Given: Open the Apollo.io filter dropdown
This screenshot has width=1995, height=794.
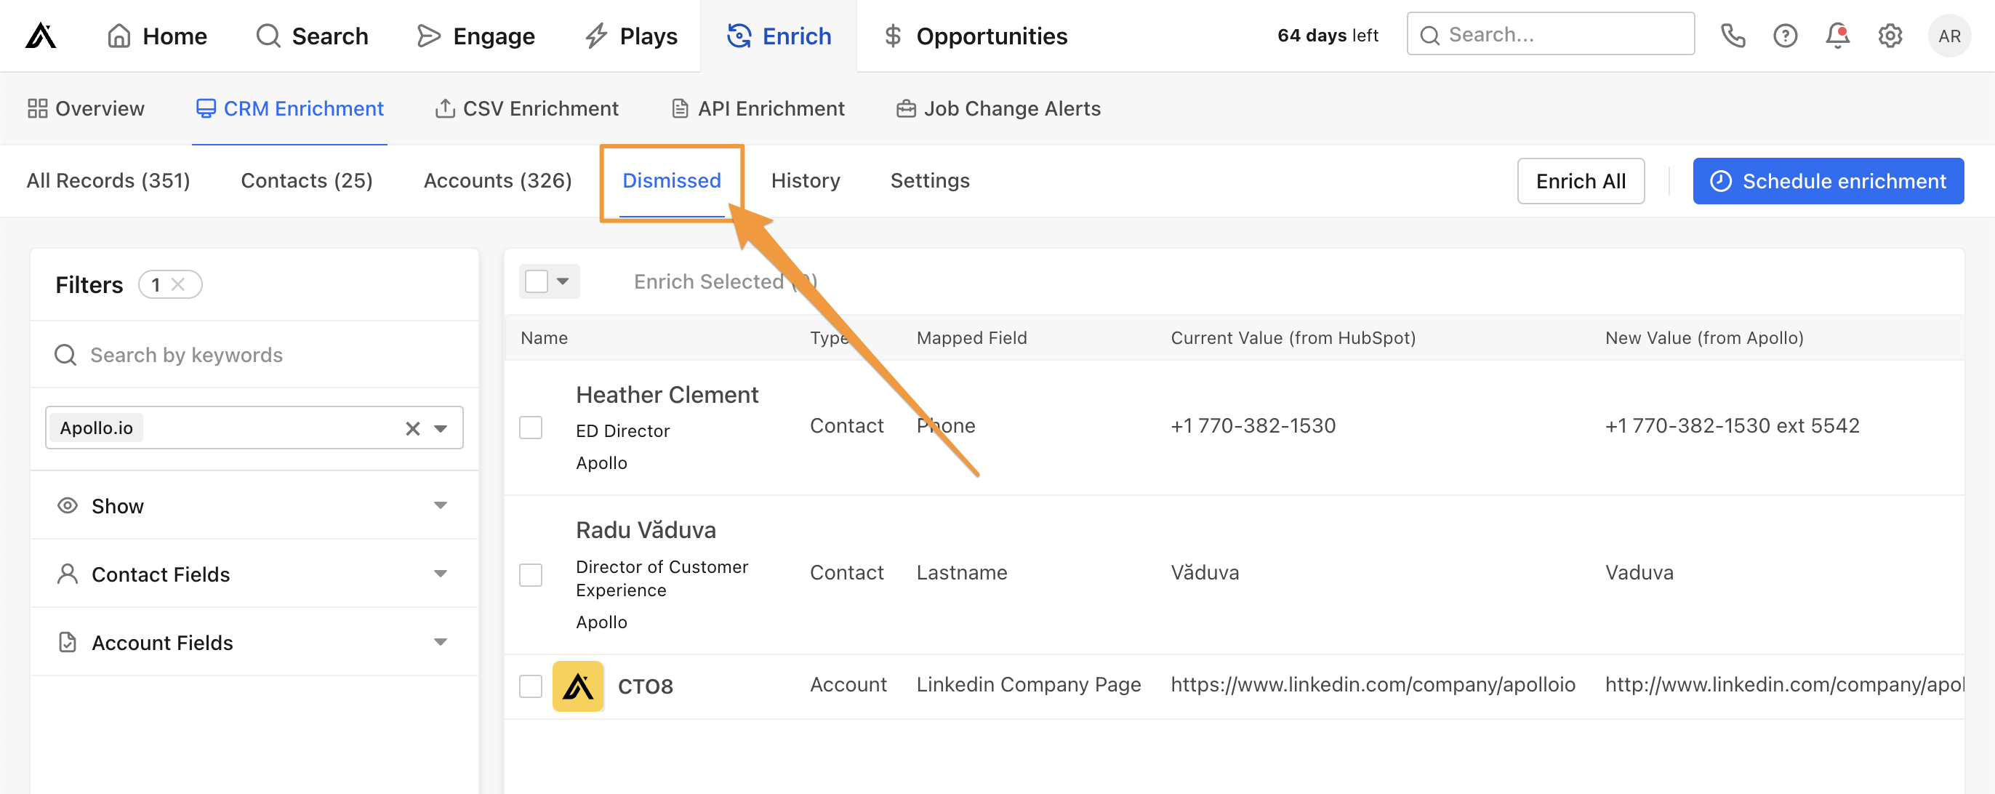Looking at the screenshot, I should coord(440,428).
